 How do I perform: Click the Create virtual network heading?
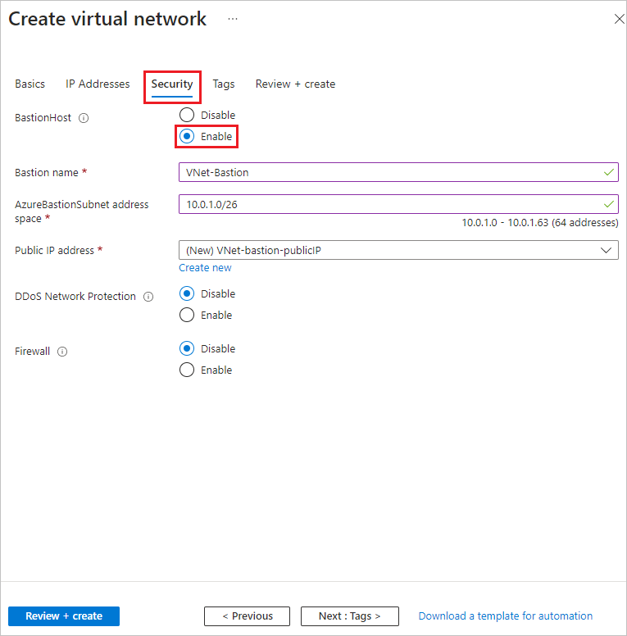point(107,19)
